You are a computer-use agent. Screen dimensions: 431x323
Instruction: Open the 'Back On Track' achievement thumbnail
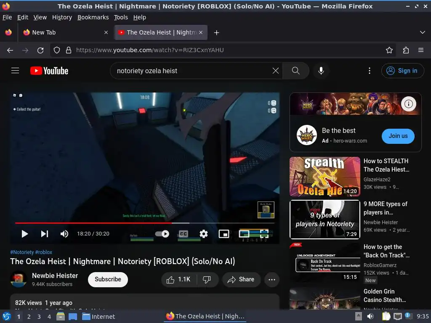coord(325,262)
